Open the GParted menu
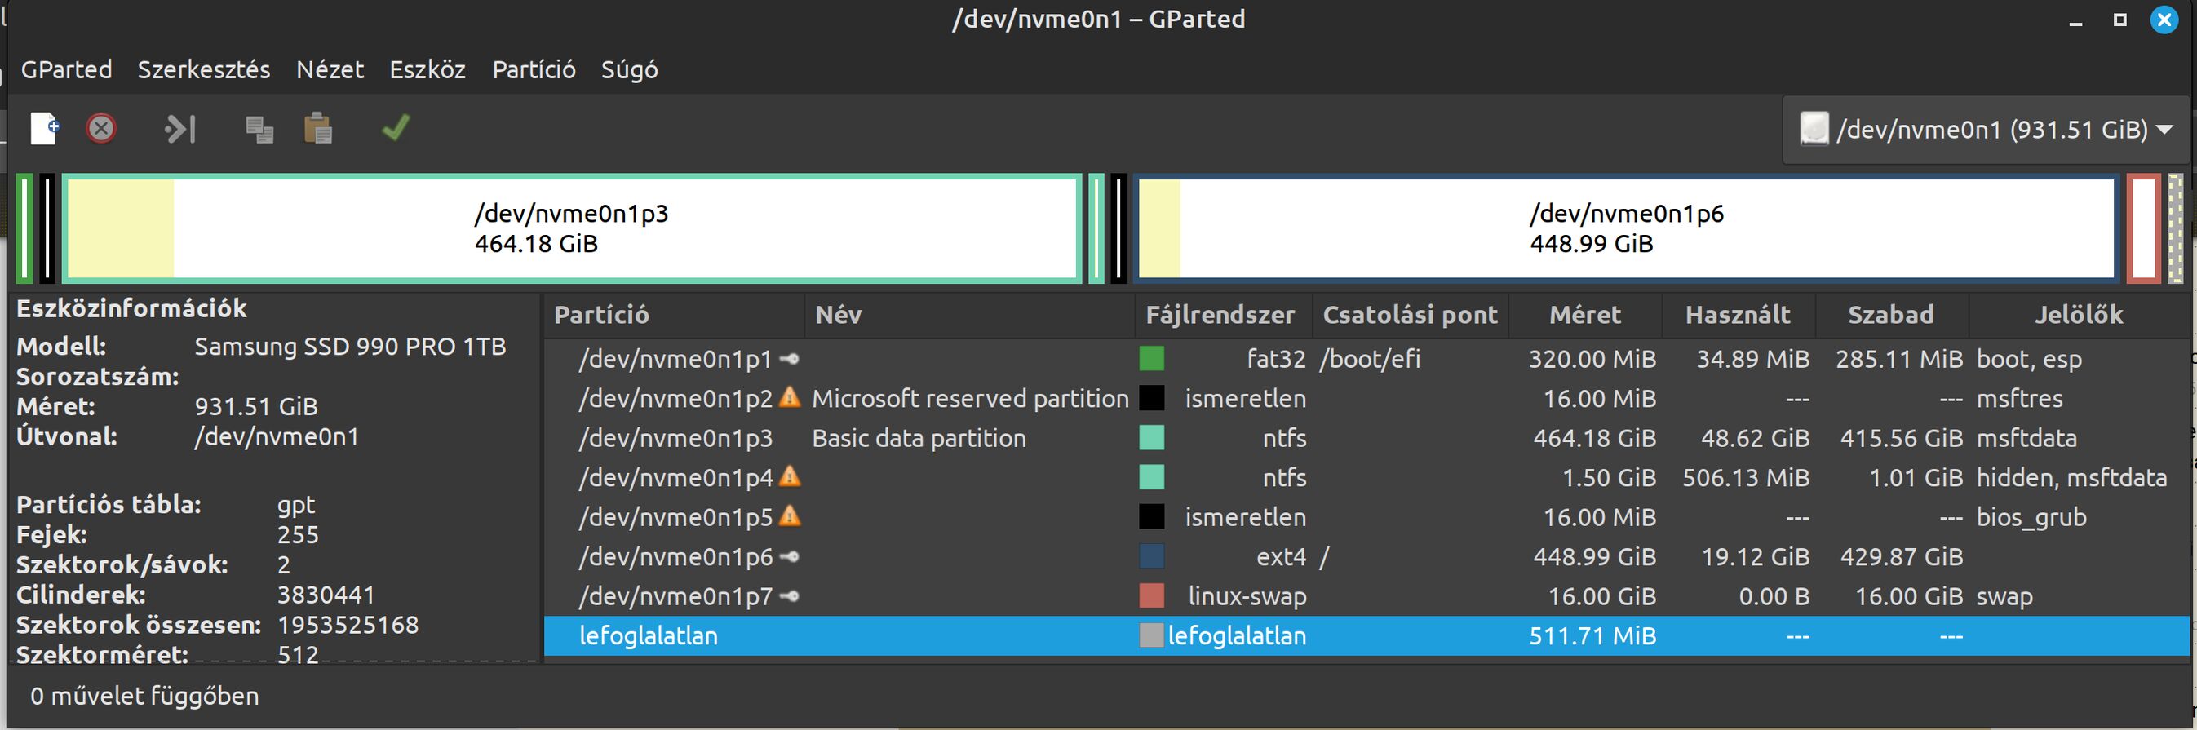Viewport: 2197px width, 730px height. [67, 70]
